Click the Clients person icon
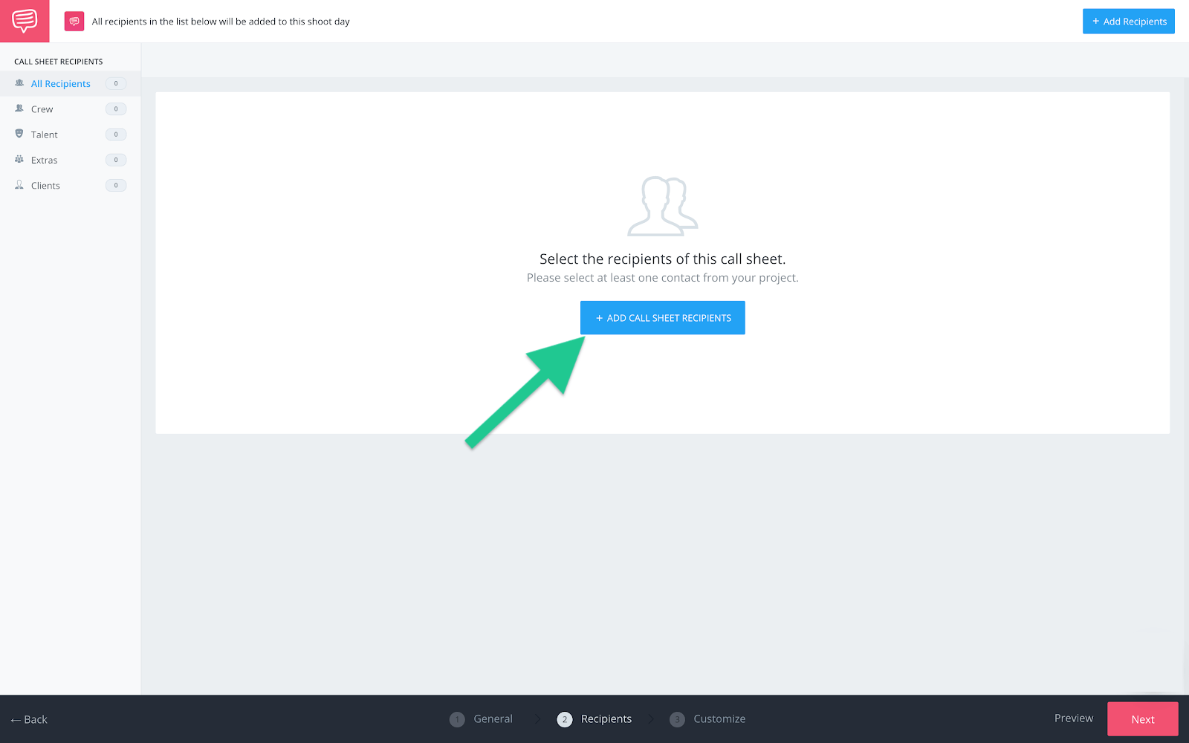 19,185
